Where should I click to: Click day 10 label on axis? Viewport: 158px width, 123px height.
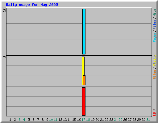[x=51, y=120]
